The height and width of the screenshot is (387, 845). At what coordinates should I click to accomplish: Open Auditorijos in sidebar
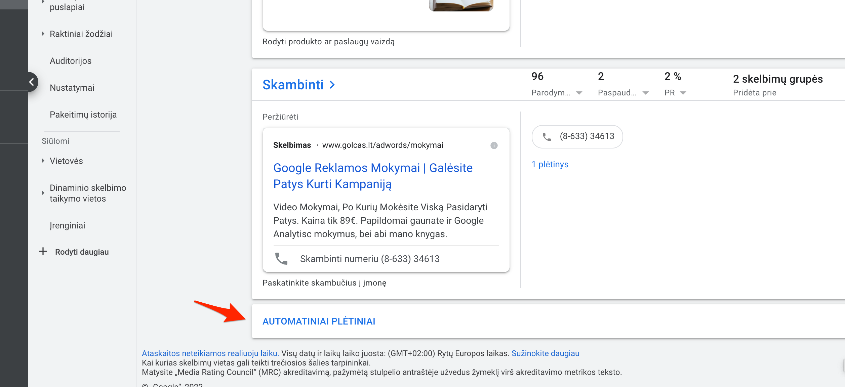pyautogui.click(x=71, y=61)
